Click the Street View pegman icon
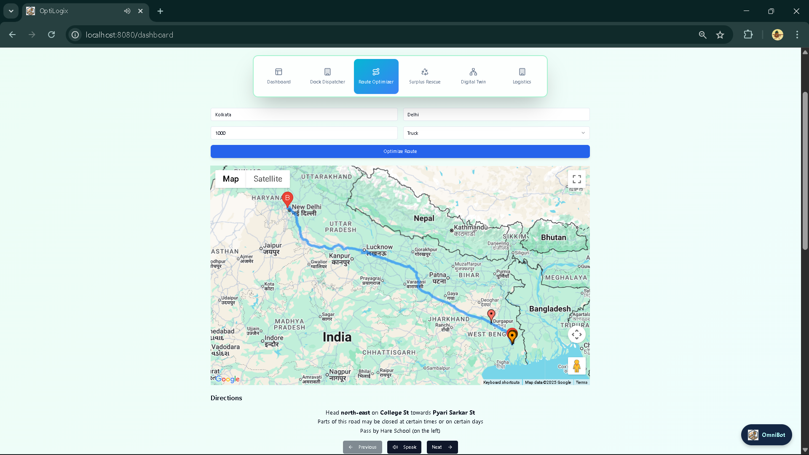This screenshot has height=455, width=809. coord(576,366)
